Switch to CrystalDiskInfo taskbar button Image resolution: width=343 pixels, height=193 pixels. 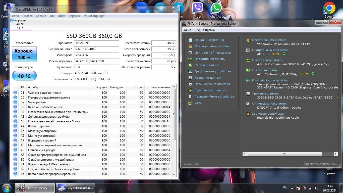click(76, 188)
